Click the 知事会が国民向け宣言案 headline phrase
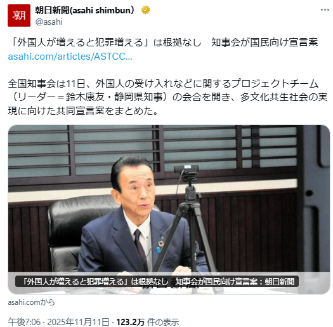 [264, 43]
